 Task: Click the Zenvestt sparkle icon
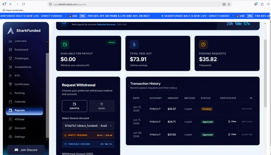click(10, 128)
